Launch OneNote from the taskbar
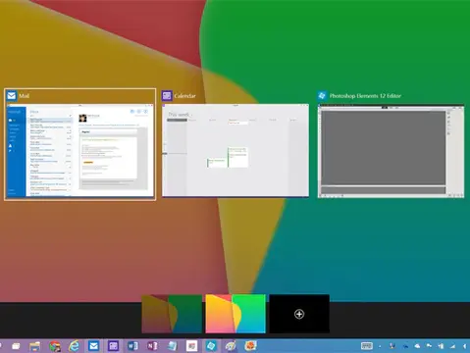The width and height of the screenshot is (470, 353). click(152, 346)
